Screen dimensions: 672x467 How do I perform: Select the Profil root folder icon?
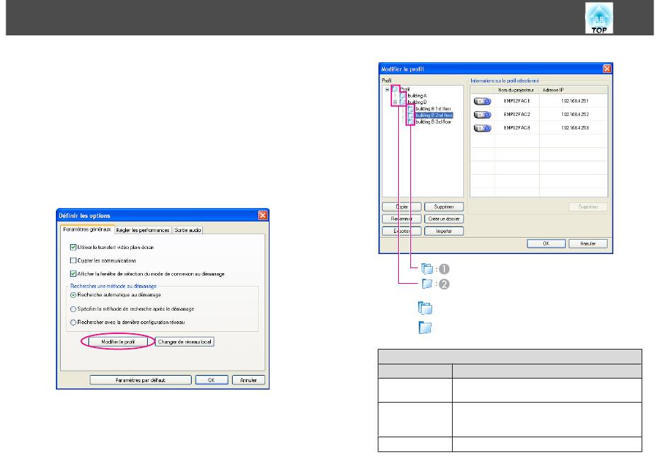point(395,89)
